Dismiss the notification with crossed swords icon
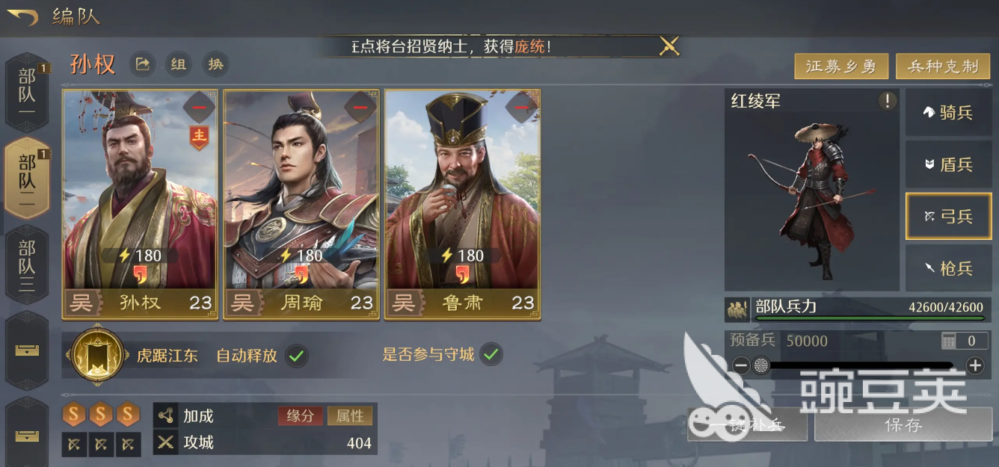Image resolution: width=999 pixels, height=467 pixels. coord(668,46)
